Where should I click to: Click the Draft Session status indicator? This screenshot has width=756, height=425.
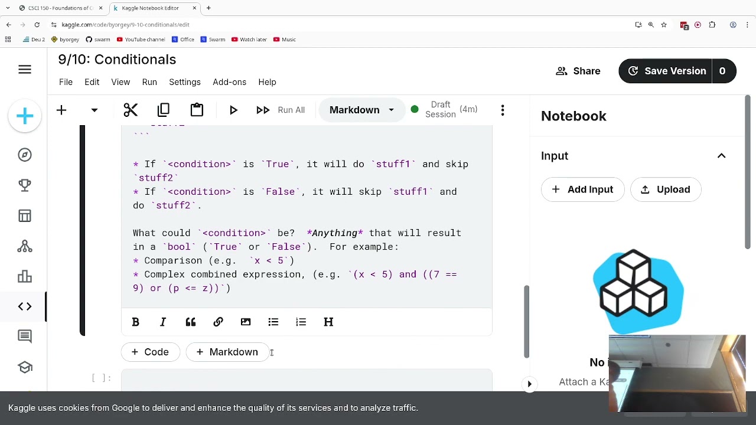coord(444,109)
